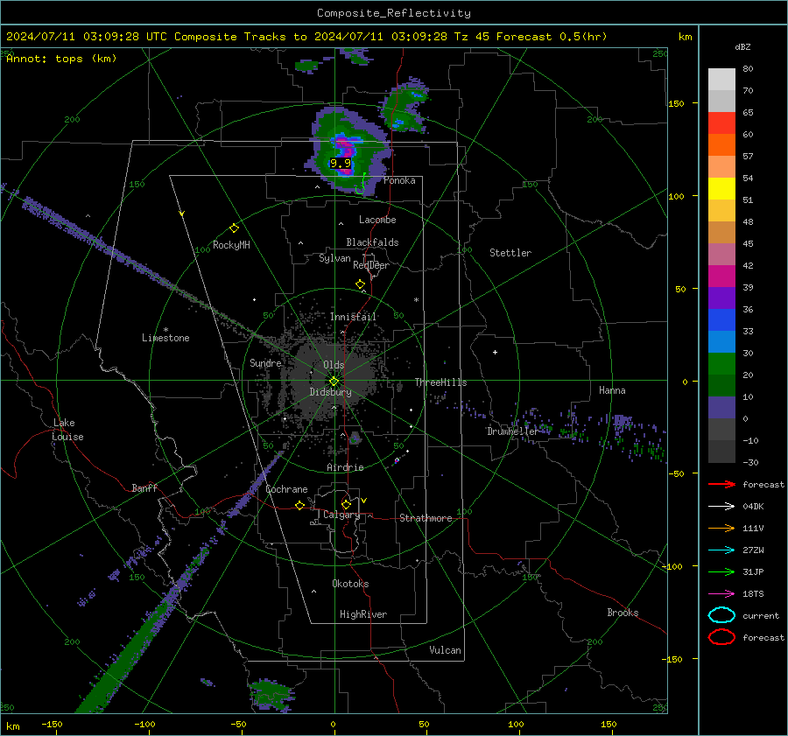The width and height of the screenshot is (788, 736).
Task: Click the orange 111V arrow legend icon
Action: tap(721, 528)
